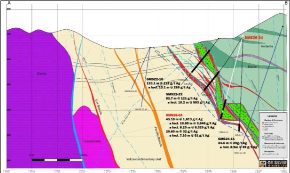Screen dimensions: 290x173
Task: Select the 123.1 m @ 112 g/t Ag result
Action: click(164, 83)
